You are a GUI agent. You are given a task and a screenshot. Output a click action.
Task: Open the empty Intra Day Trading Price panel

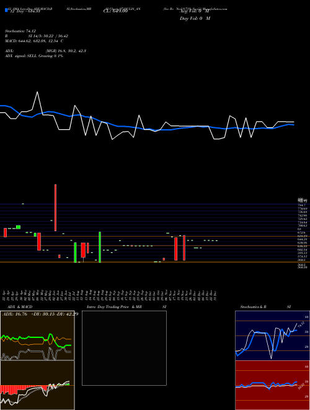(124, 348)
